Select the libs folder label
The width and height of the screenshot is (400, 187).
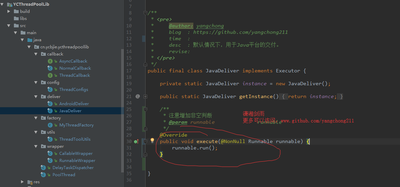[23, 19]
